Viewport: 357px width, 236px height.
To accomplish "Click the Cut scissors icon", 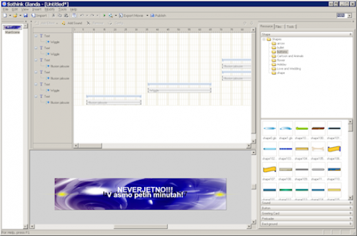I will click(53, 16).
